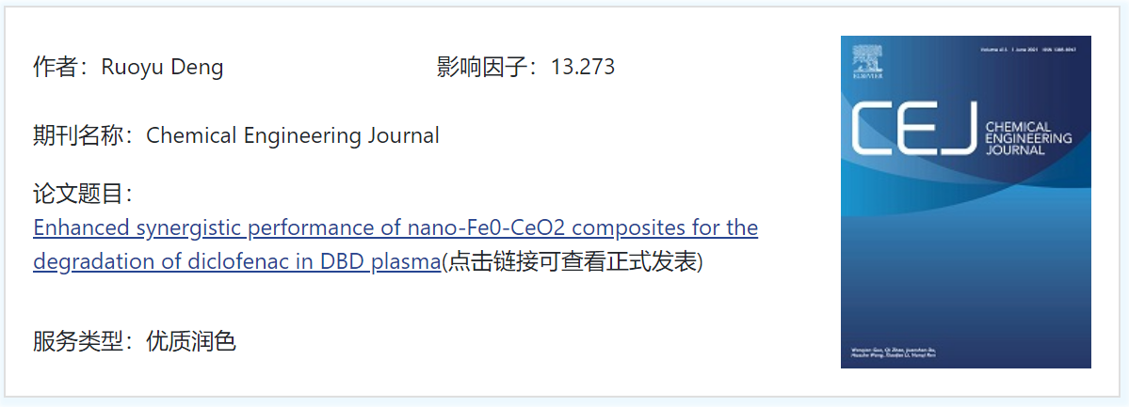
Task: Open the 'Enhanced synergistic performance' paper link
Action: click(395, 245)
